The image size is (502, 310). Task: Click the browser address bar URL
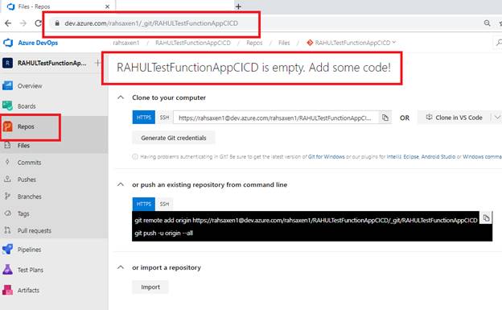coord(151,23)
